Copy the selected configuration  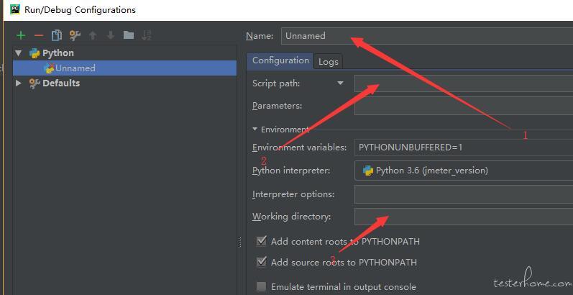coord(57,35)
